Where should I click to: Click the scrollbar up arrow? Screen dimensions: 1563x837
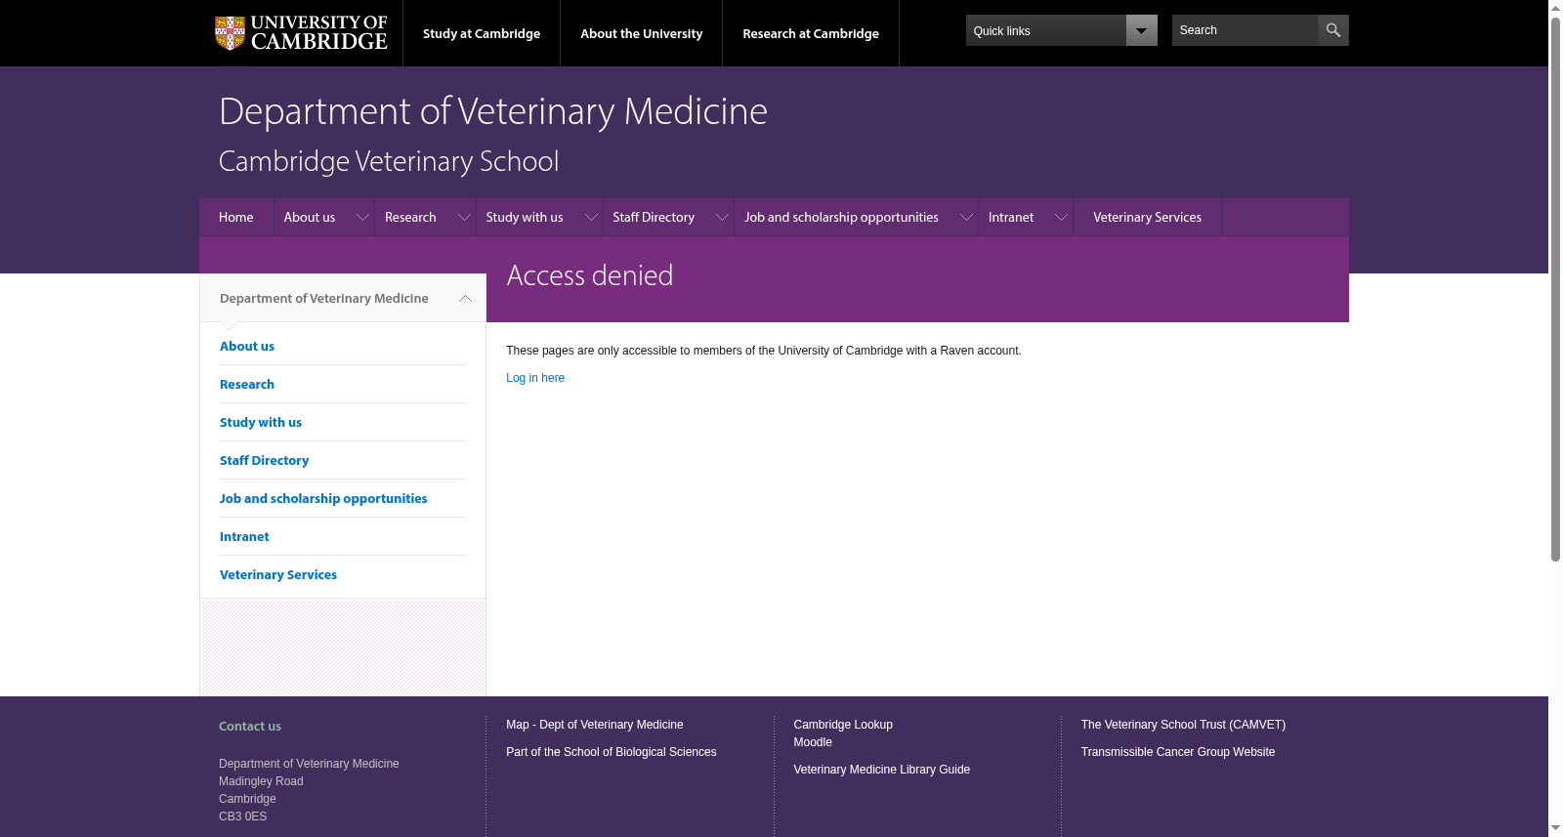pos(1555,8)
